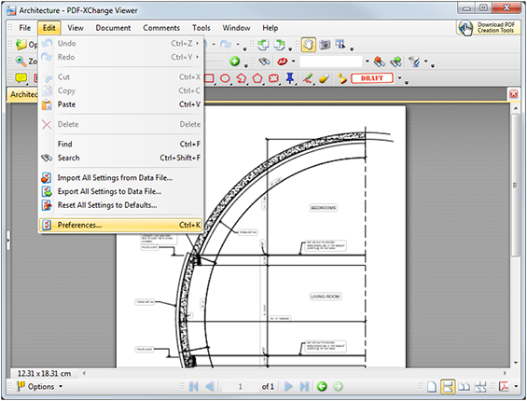Image resolution: width=527 pixels, height=401 pixels.
Task: Open the find field dropdown arrow
Action: [x=367, y=62]
